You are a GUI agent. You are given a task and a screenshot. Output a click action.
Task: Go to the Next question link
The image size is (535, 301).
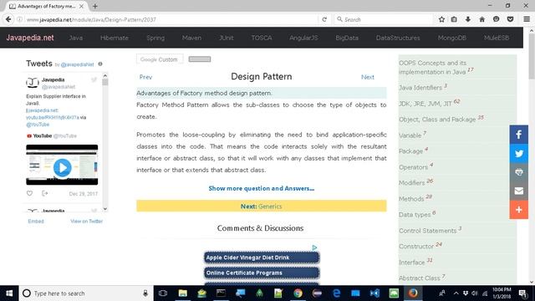pyautogui.click(x=368, y=77)
